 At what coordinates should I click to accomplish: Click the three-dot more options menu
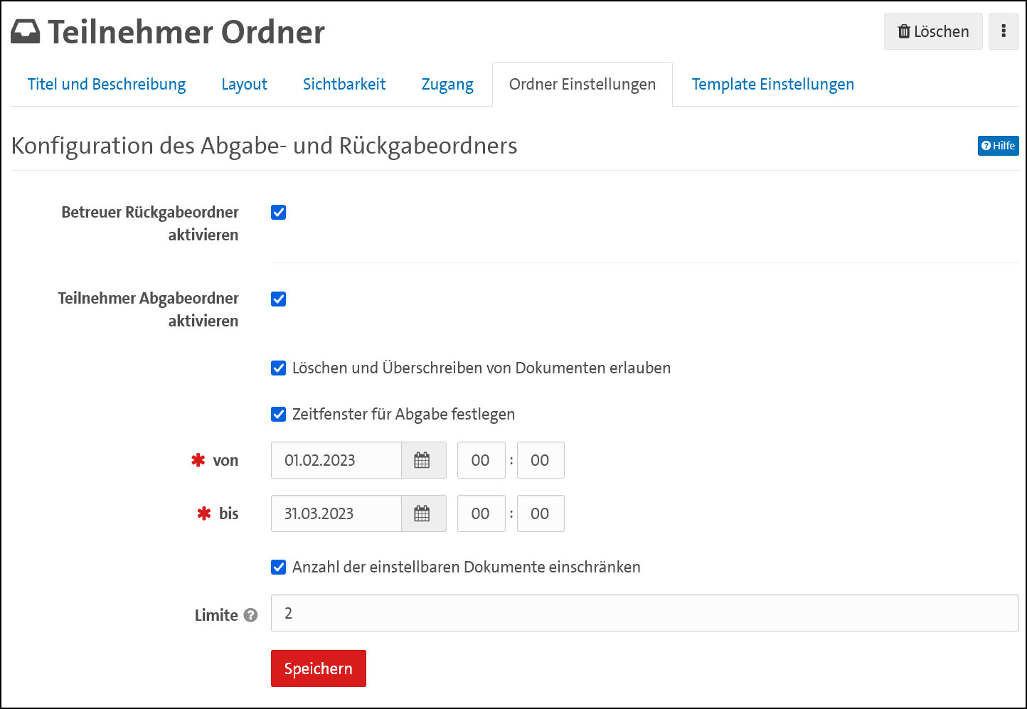tap(1004, 31)
